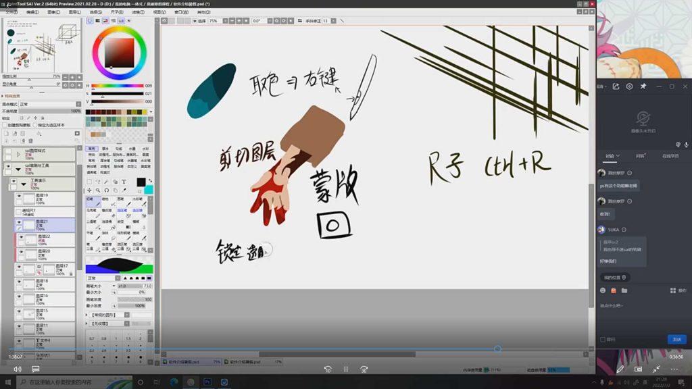Screen dimensions: 692x389
Task: Select the Magic Wand tool
Action: point(106,181)
